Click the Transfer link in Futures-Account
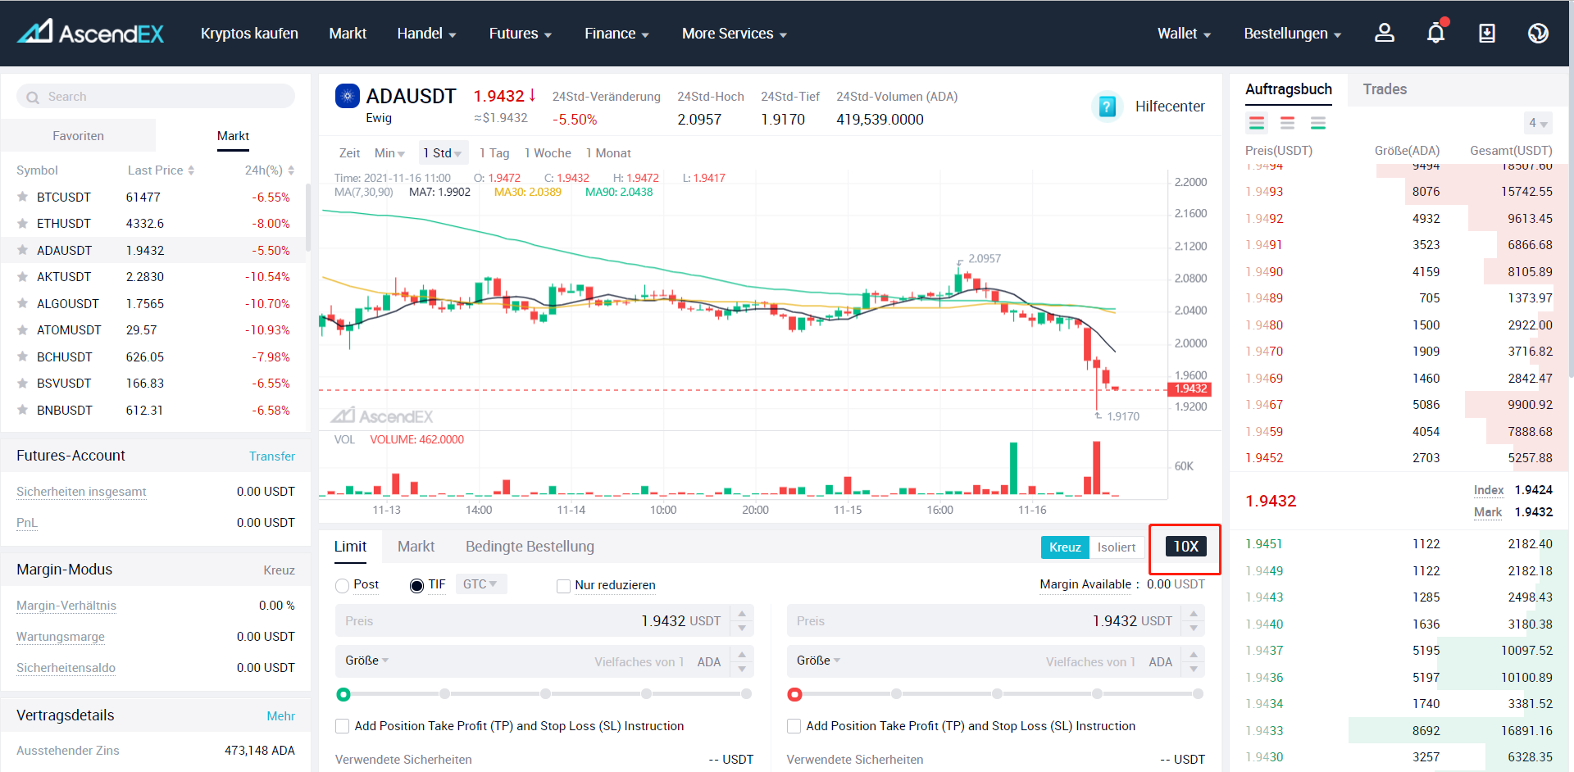 pyautogui.click(x=272, y=456)
